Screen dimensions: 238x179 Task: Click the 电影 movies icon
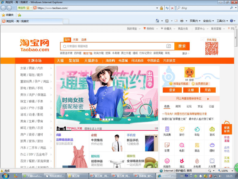coord(182,145)
